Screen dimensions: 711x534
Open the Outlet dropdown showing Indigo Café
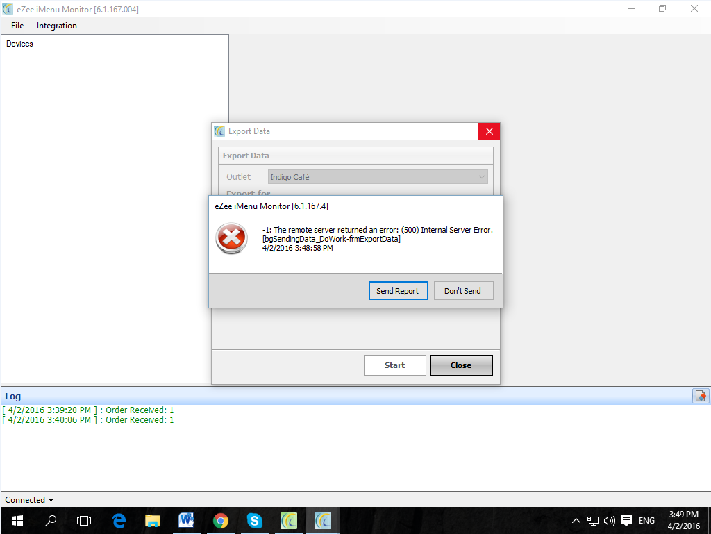[378, 177]
